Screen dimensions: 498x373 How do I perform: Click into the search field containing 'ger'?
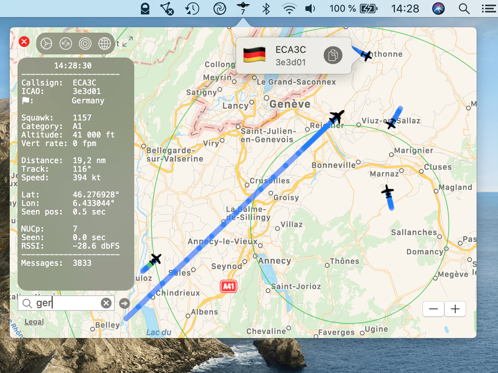click(x=66, y=303)
